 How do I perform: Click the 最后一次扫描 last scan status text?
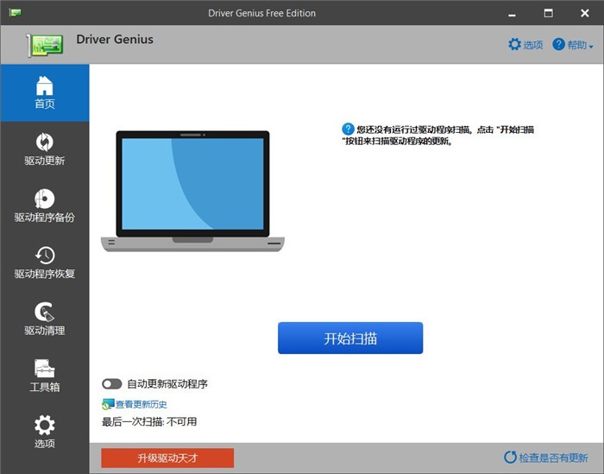[149, 422]
